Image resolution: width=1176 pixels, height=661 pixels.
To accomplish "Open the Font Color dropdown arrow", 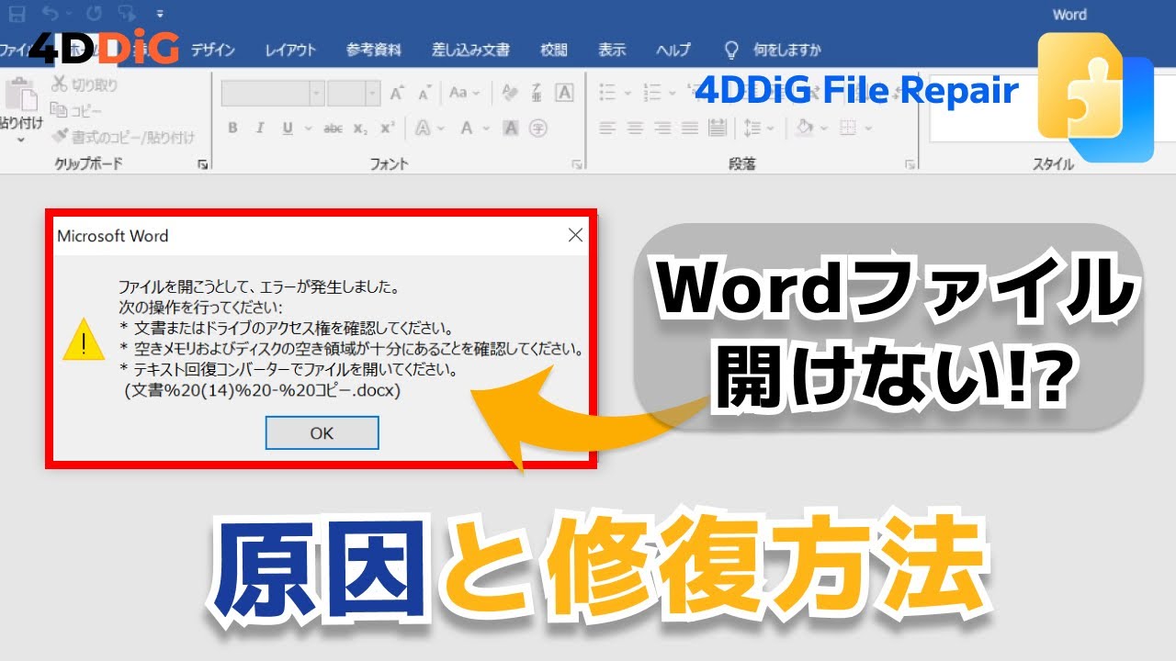I will click(487, 129).
